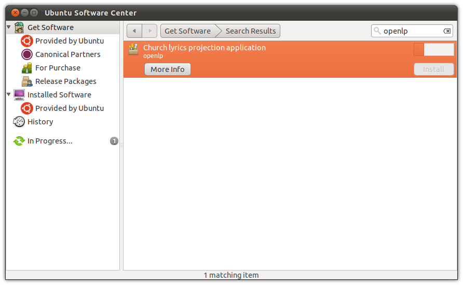Image resolution: width=463 pixels, height=285 pixels.
Task: Maximize the Ubuntu Software Center window
Action: point(34,12)
